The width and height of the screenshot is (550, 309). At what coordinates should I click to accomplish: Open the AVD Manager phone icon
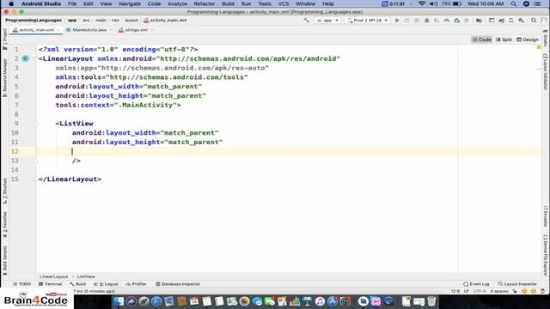click(511, 21)
